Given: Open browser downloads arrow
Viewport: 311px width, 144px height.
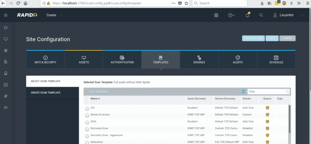Looking at the screenshot, I should 262,3.
